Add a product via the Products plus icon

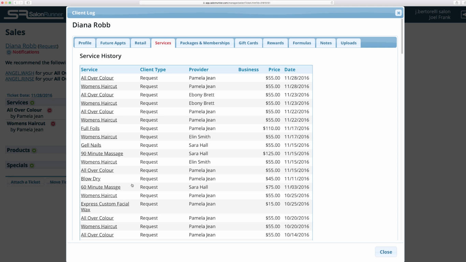click(34, 150)
